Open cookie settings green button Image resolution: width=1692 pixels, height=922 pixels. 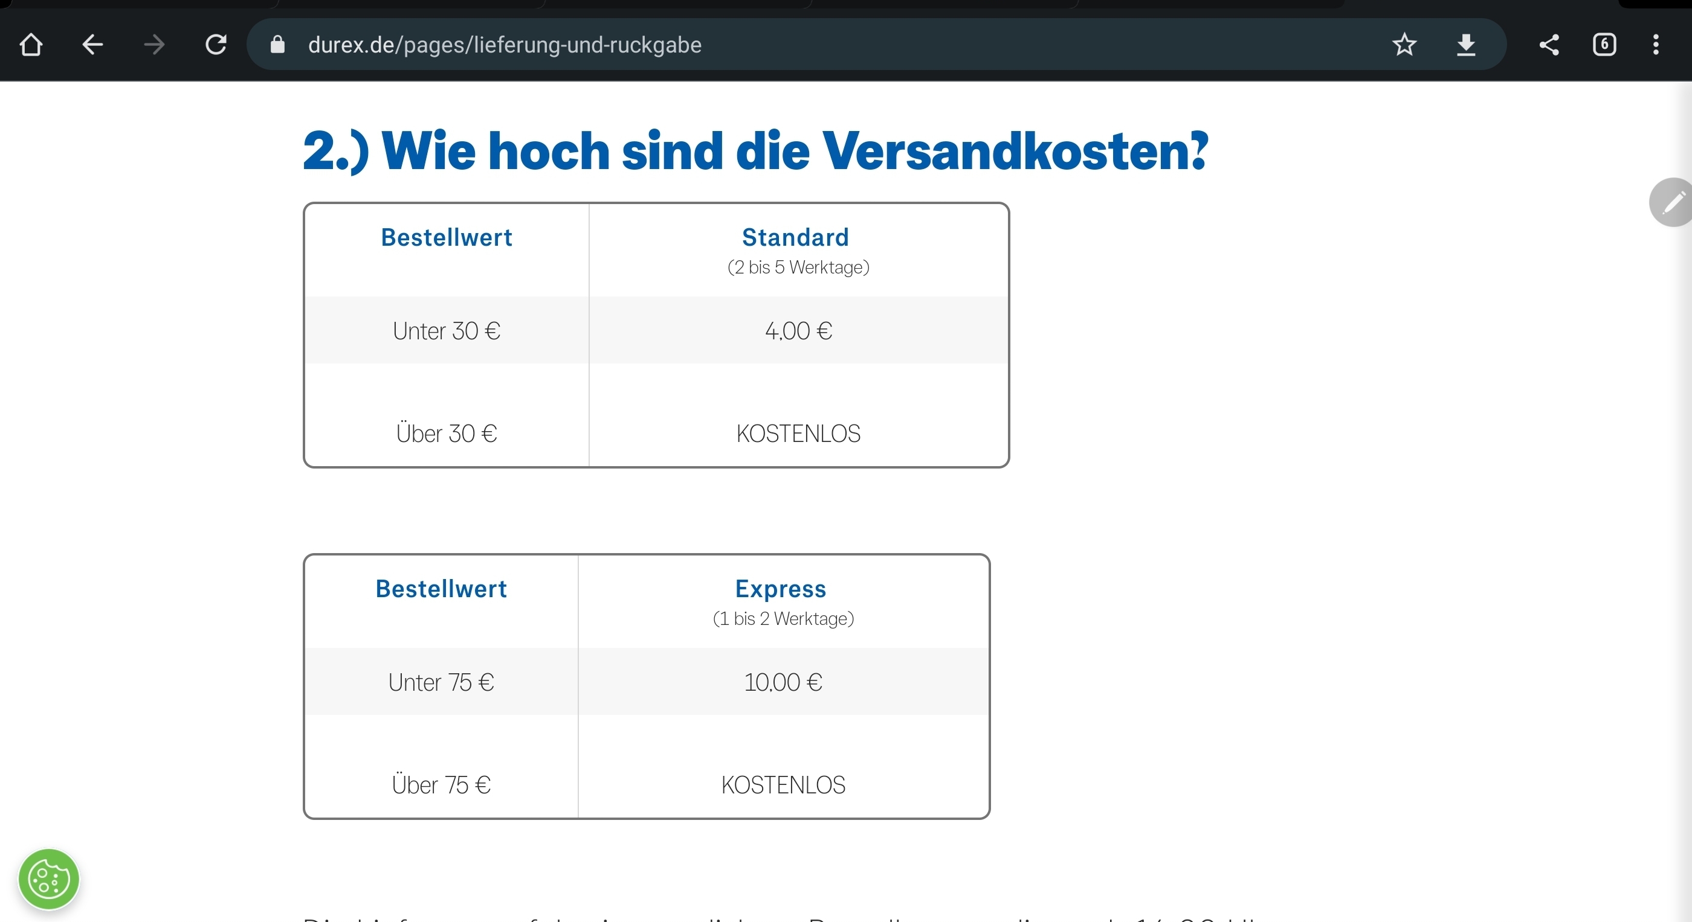(48, 879)
